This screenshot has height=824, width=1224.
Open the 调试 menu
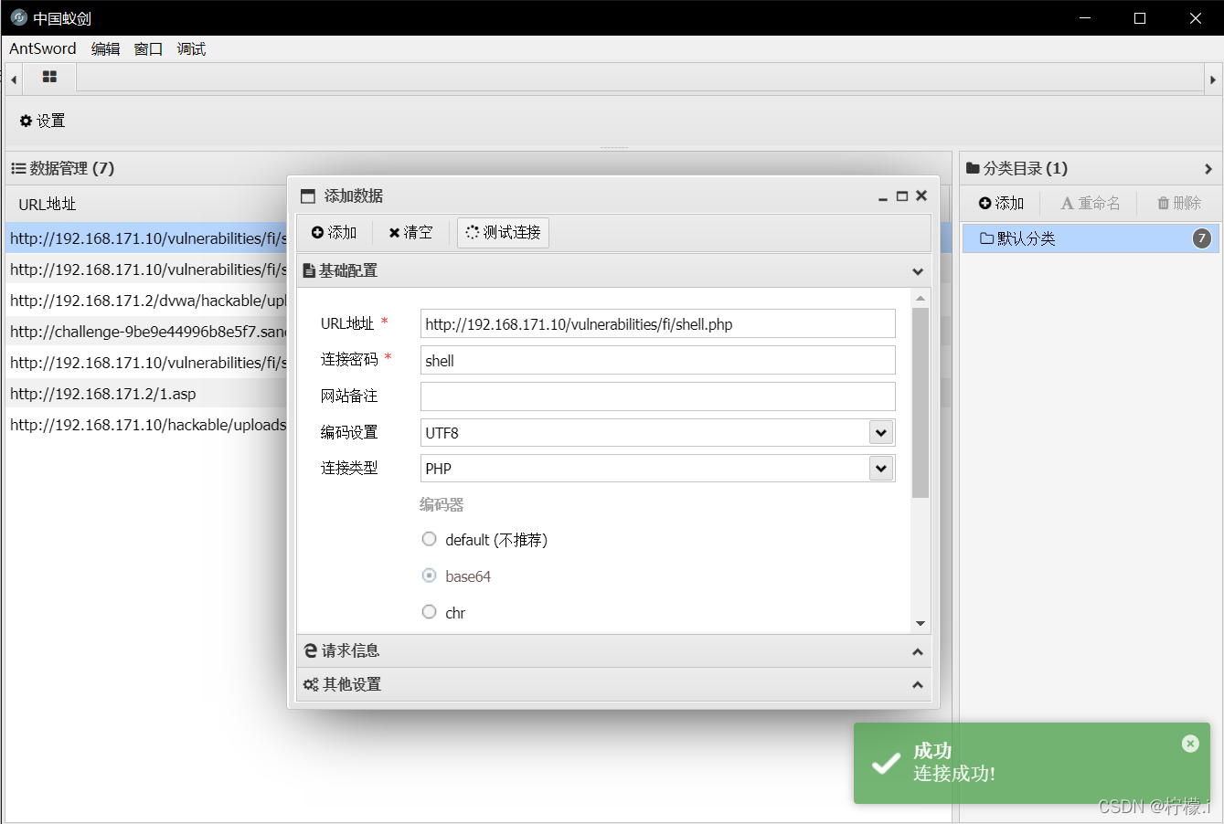191,49
